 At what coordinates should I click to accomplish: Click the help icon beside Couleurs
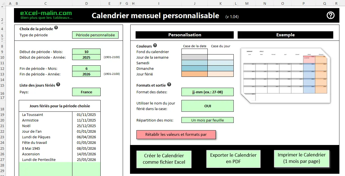pyautogui.click(x=155, y=46)
